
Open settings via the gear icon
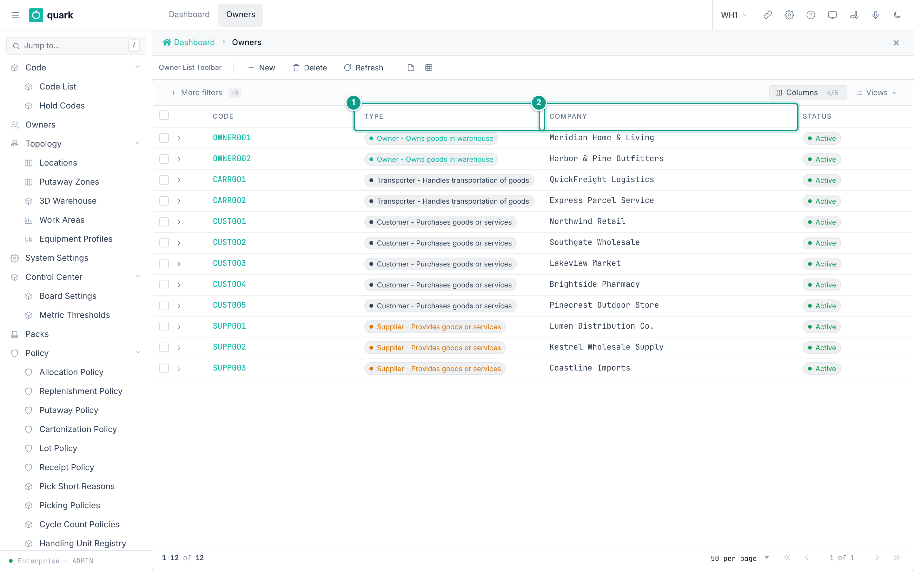pyautogui.click(x=789, y=15)
